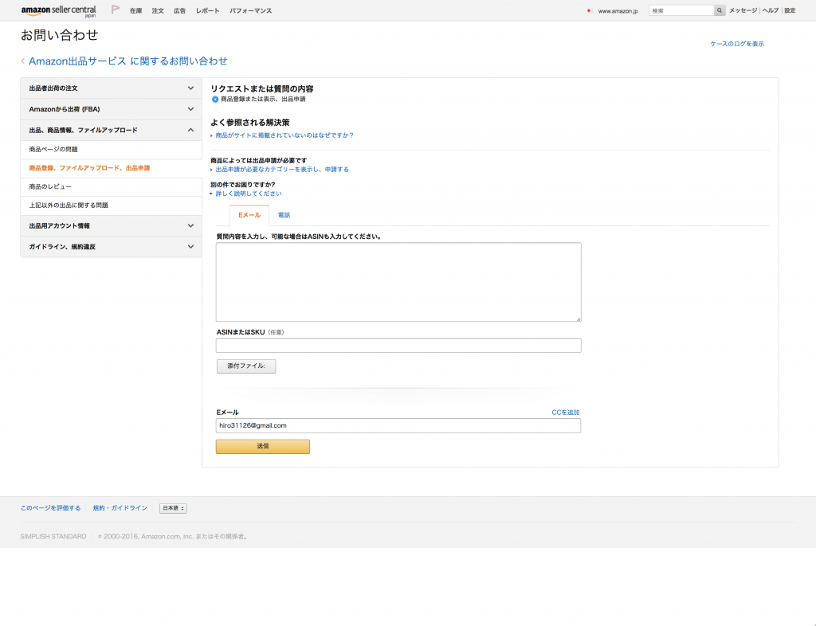Screen dimensions: 816x626
Task: Click the question content text area
Action: 398,282
